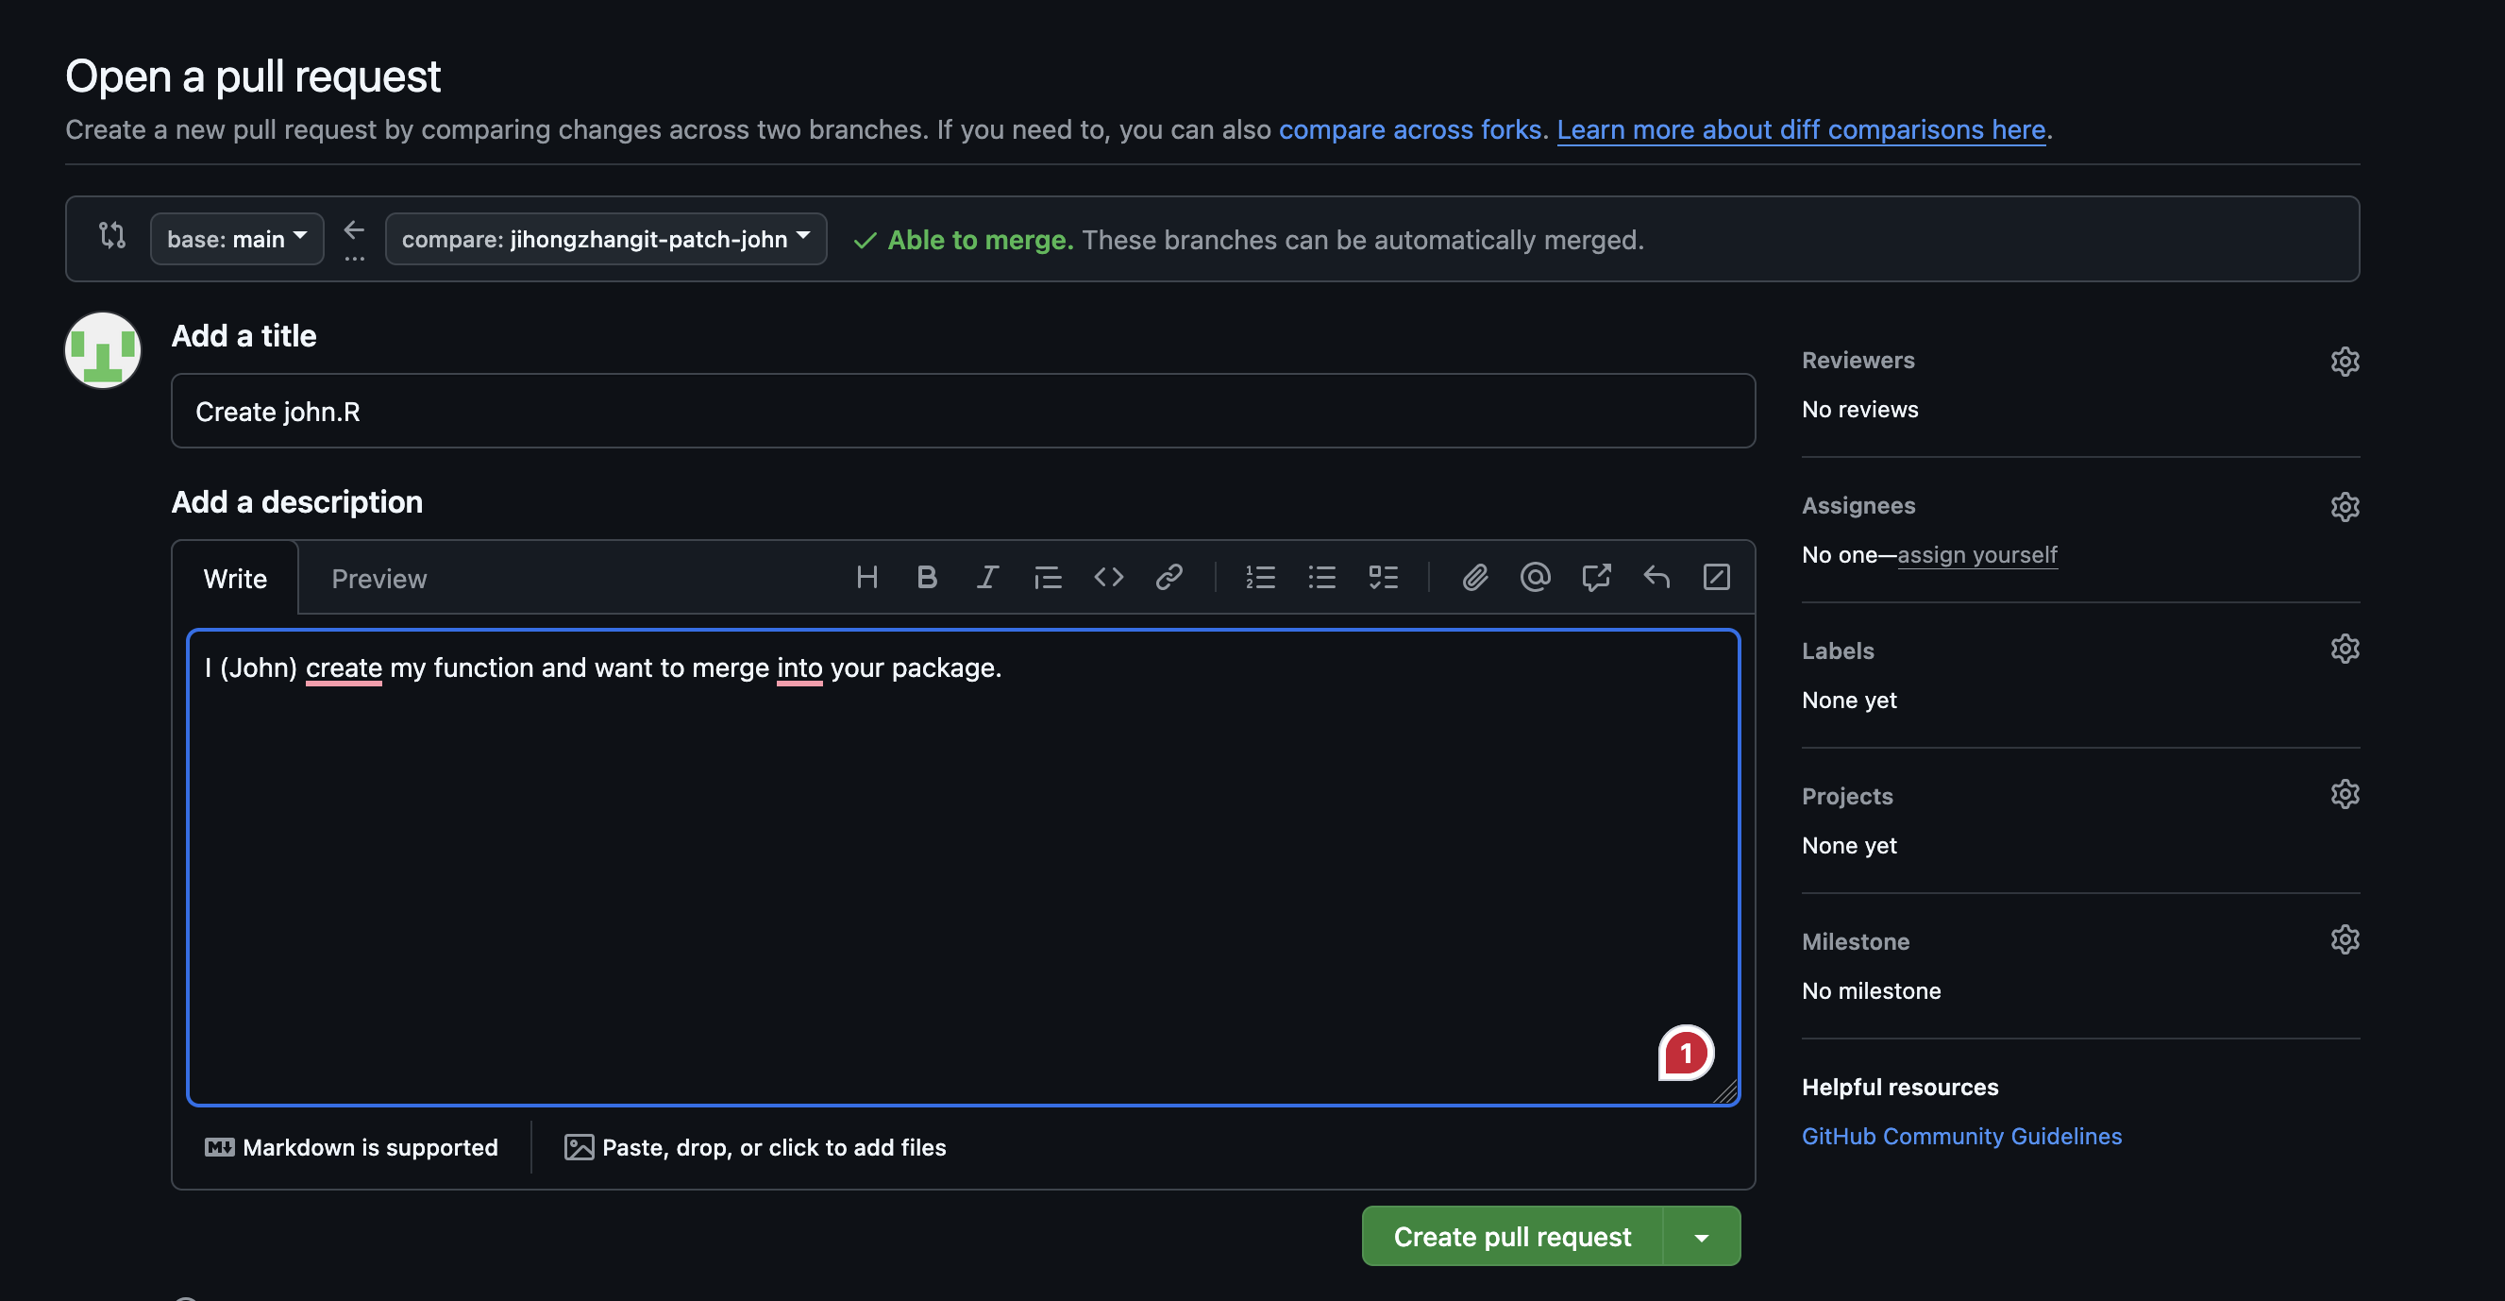This screenshot has width=2505, height=1301.
Task: Open GitHub Community Guidelines link
Action: 1961,1136
